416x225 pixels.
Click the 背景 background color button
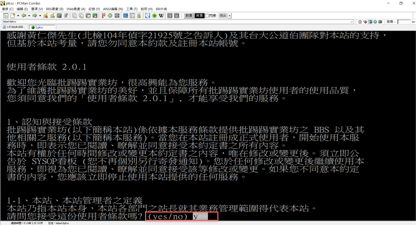tap(199, 16)
